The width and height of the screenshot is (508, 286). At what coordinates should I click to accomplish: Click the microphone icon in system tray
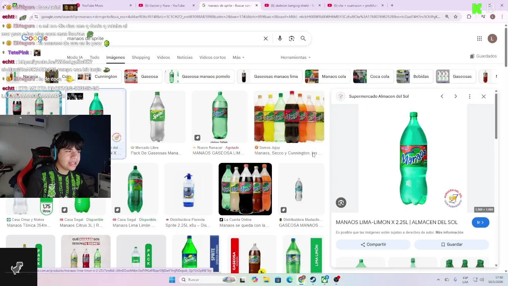click(455, 280)
